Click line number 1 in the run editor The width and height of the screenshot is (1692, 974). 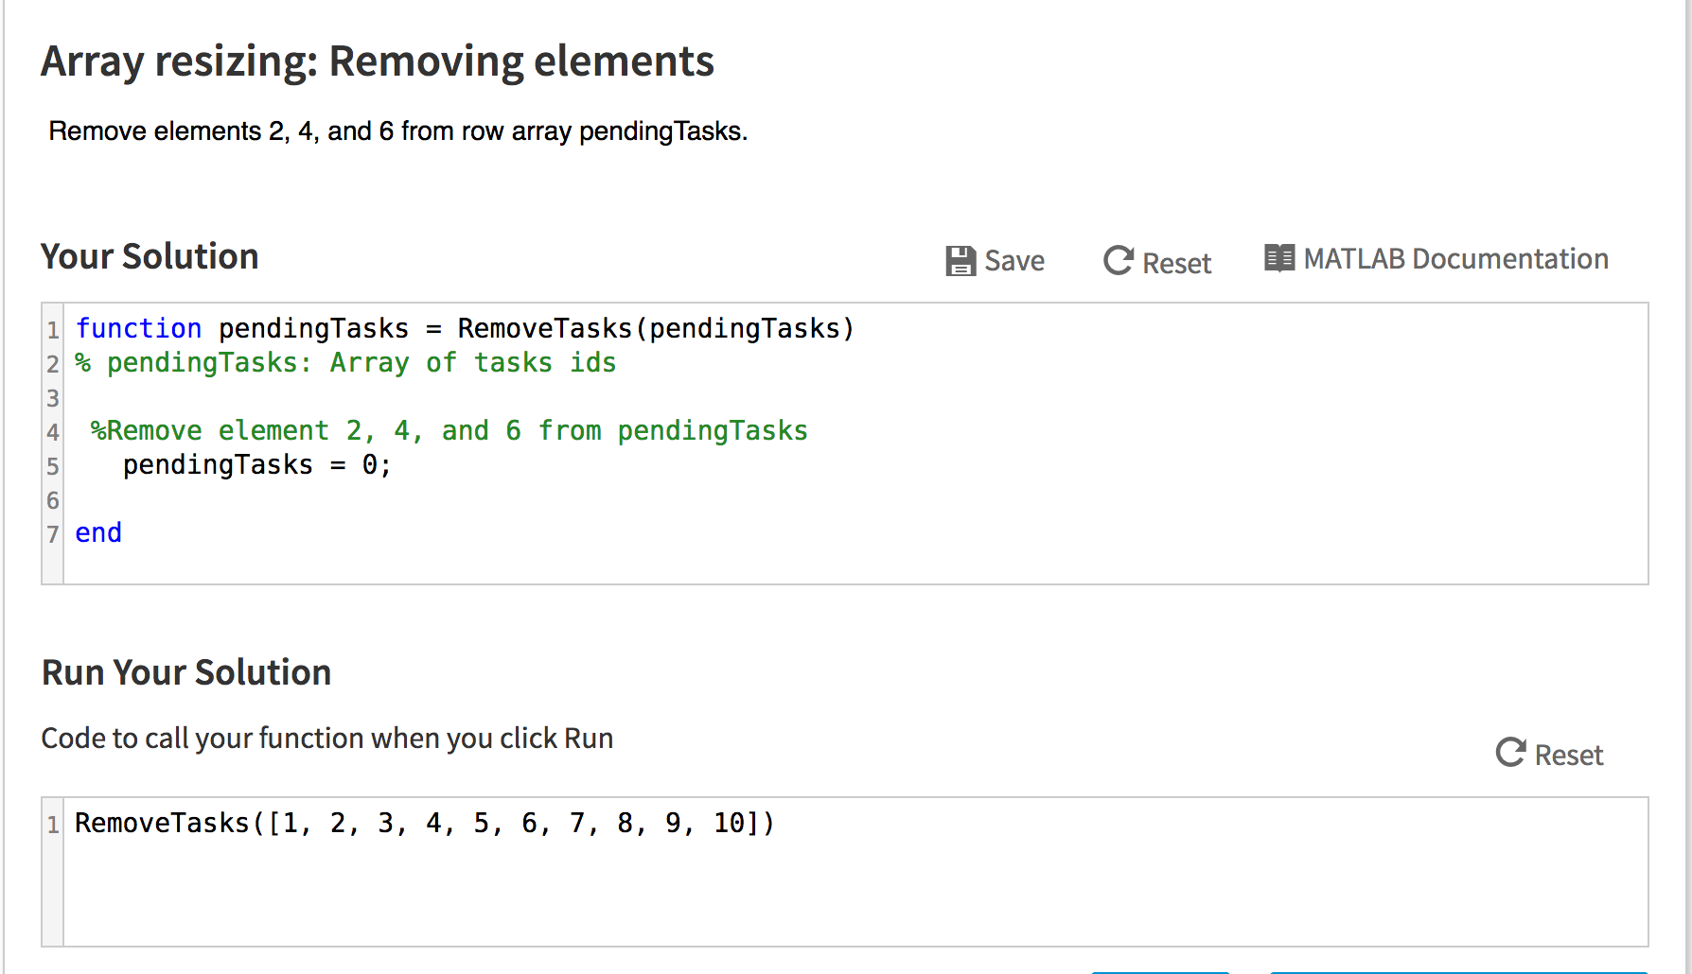(x=52, y=823)
